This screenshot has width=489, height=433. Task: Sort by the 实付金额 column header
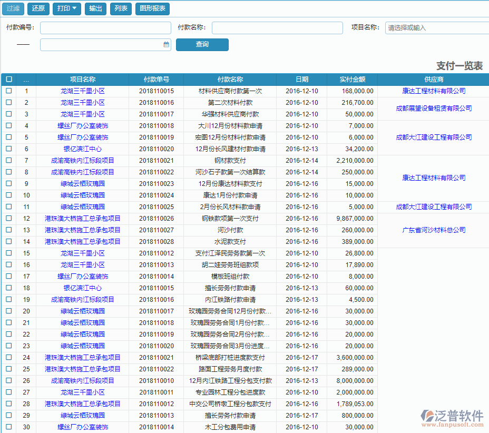click(353, 80)
